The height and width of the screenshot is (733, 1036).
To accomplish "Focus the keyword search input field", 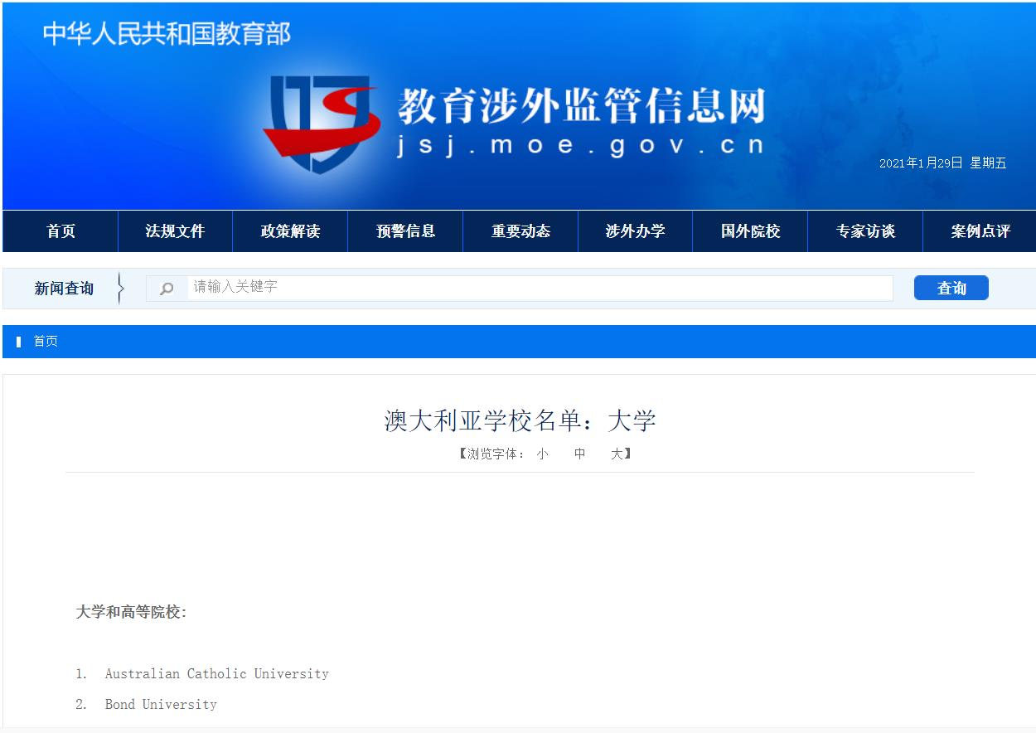I will [x=540, y=288].
